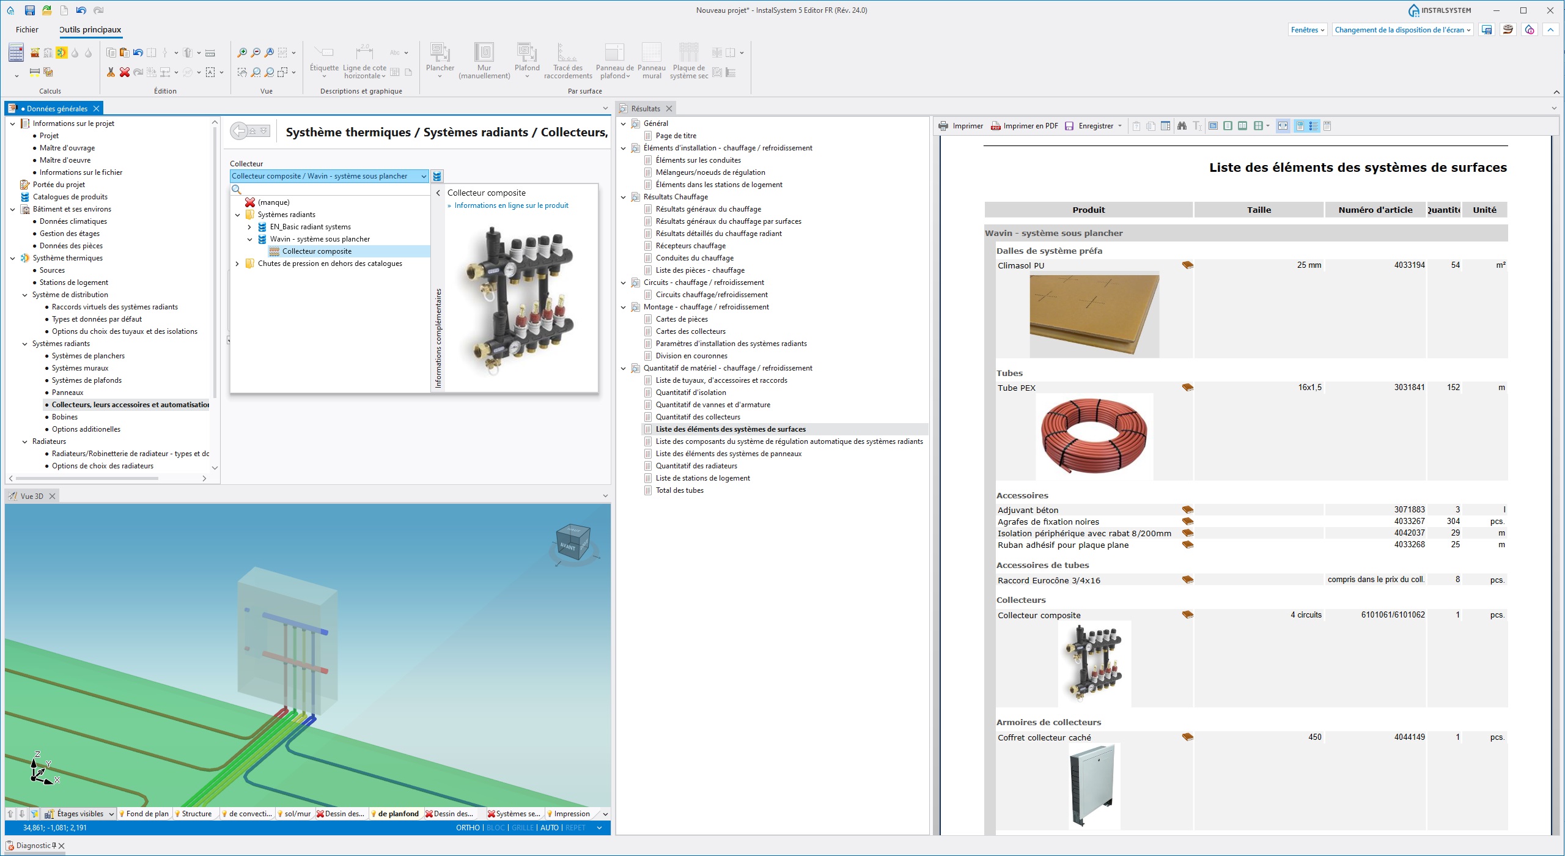
Task: Click the Undo arrow in Édition group
Action: tap(138, 53)
